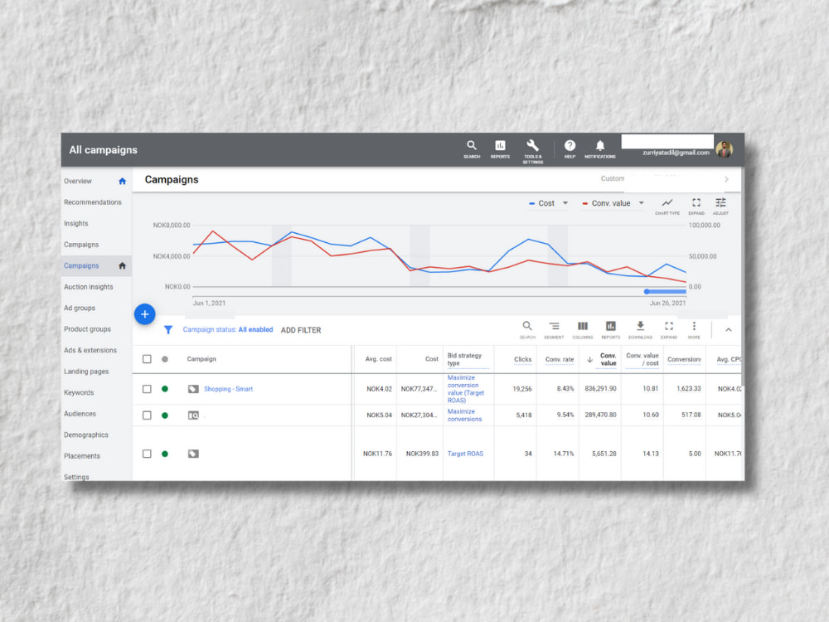Go to Overview in sidebar
The width and height of the screenshot is (829, 622).
coord(78,181)
